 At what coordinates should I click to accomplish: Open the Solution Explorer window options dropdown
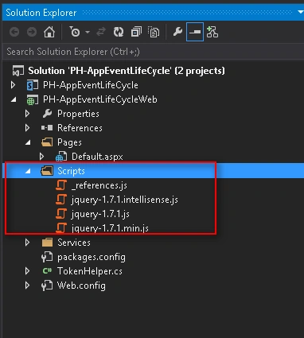click(x=301, y=13)
